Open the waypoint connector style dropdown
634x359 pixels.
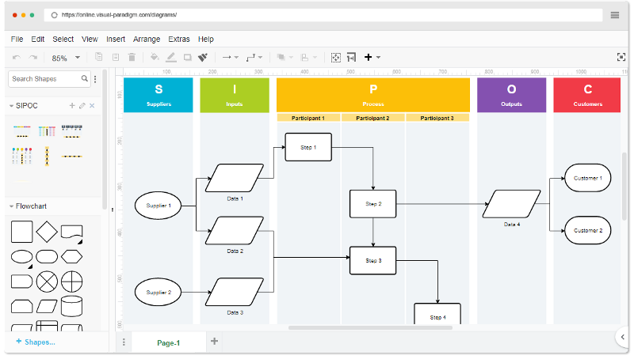(254, 58)
